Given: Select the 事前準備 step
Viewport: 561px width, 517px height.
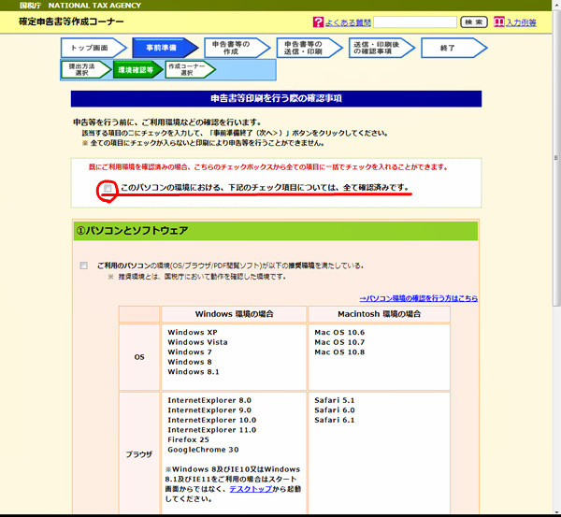Looking at the screenshot, I should click(x=165, y=48).
